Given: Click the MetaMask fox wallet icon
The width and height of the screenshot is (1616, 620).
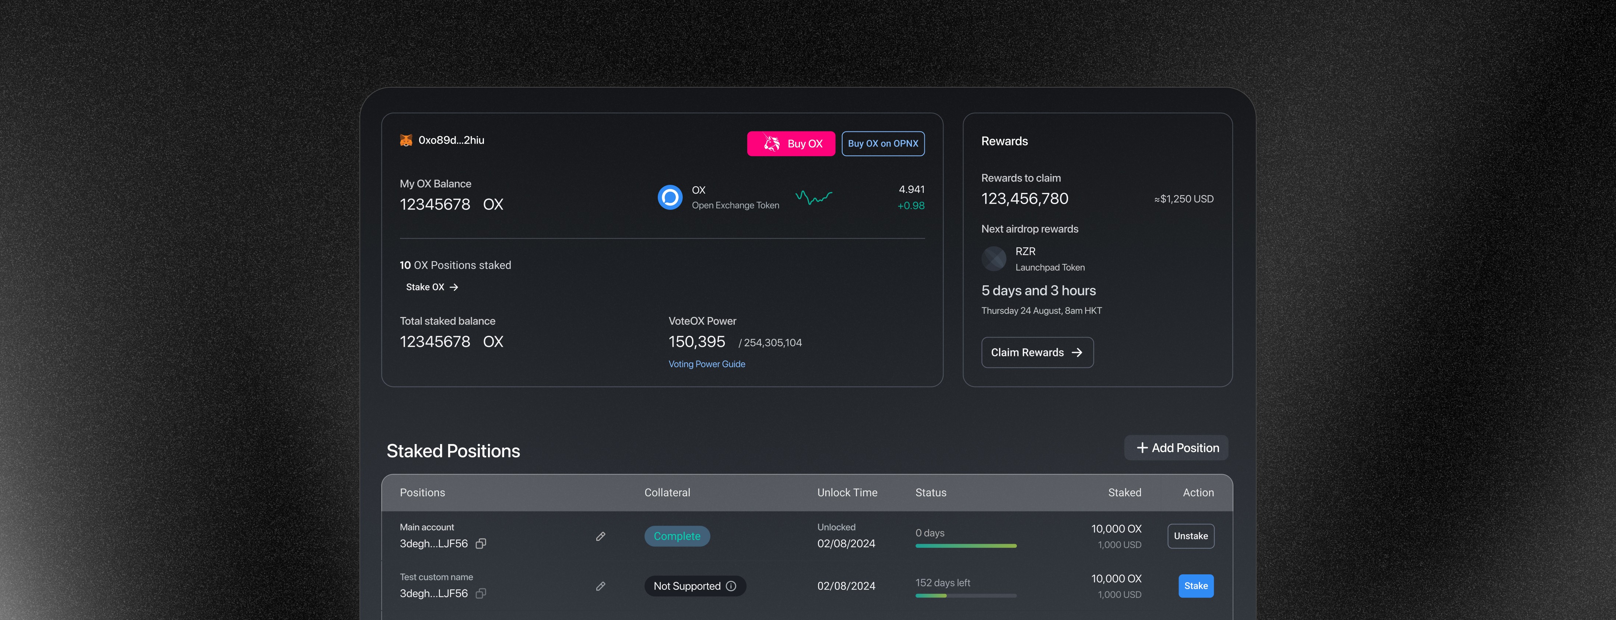Looking at the screenshot, I should click(406, 140).
